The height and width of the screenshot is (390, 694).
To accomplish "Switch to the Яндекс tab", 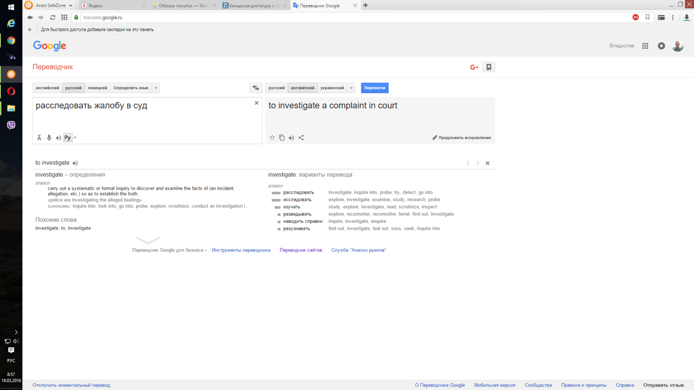I will (x=113, y=6).
